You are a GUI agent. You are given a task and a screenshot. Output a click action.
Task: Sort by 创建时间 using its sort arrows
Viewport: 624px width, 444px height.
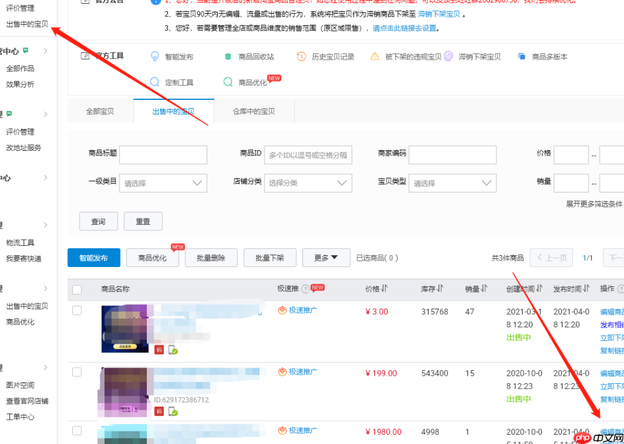click(539, 289)
